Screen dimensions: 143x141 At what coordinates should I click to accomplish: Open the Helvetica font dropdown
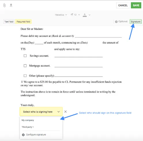click(61, 15)
